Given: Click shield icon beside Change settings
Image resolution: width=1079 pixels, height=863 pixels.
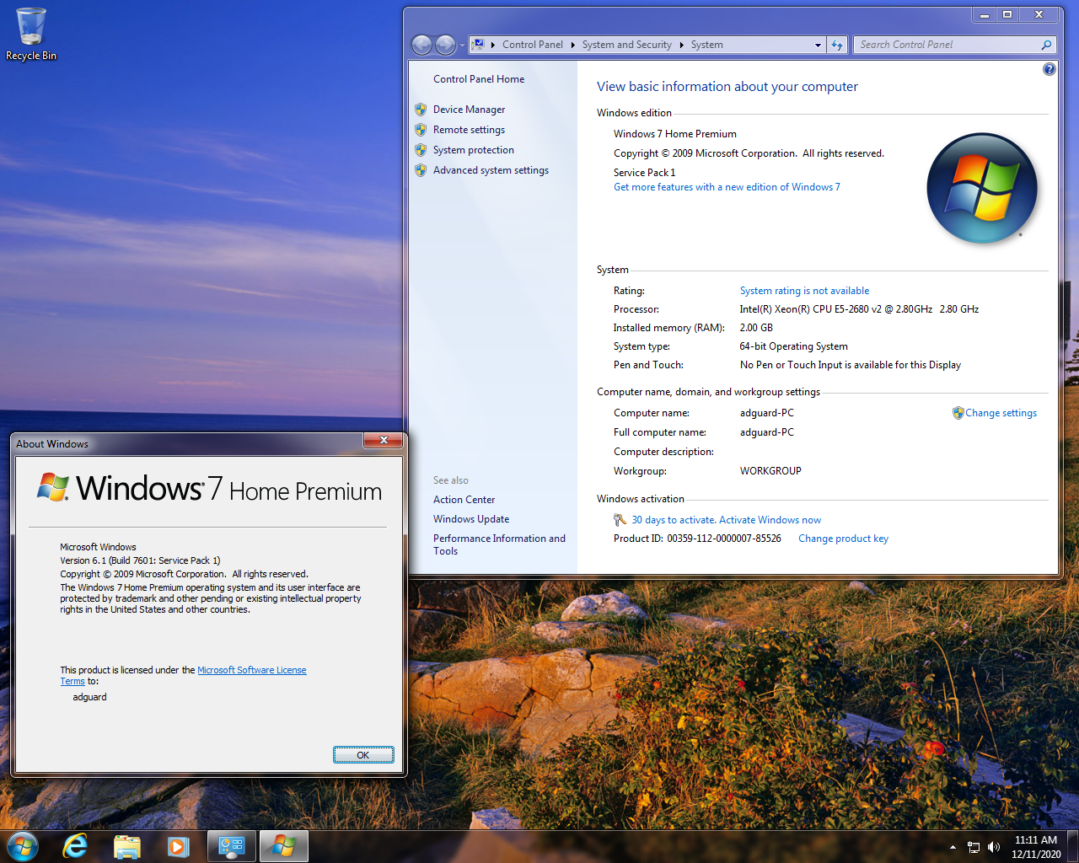Looking at the screenshot, I should point(958,413).
